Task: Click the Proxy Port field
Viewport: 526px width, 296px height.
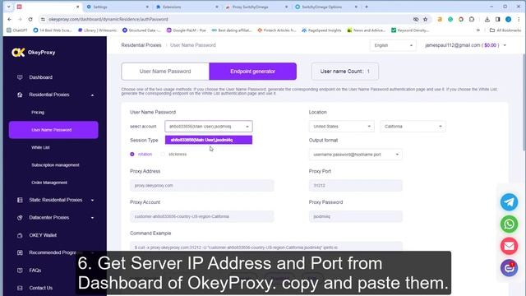Action: click(x=356, y=186)
